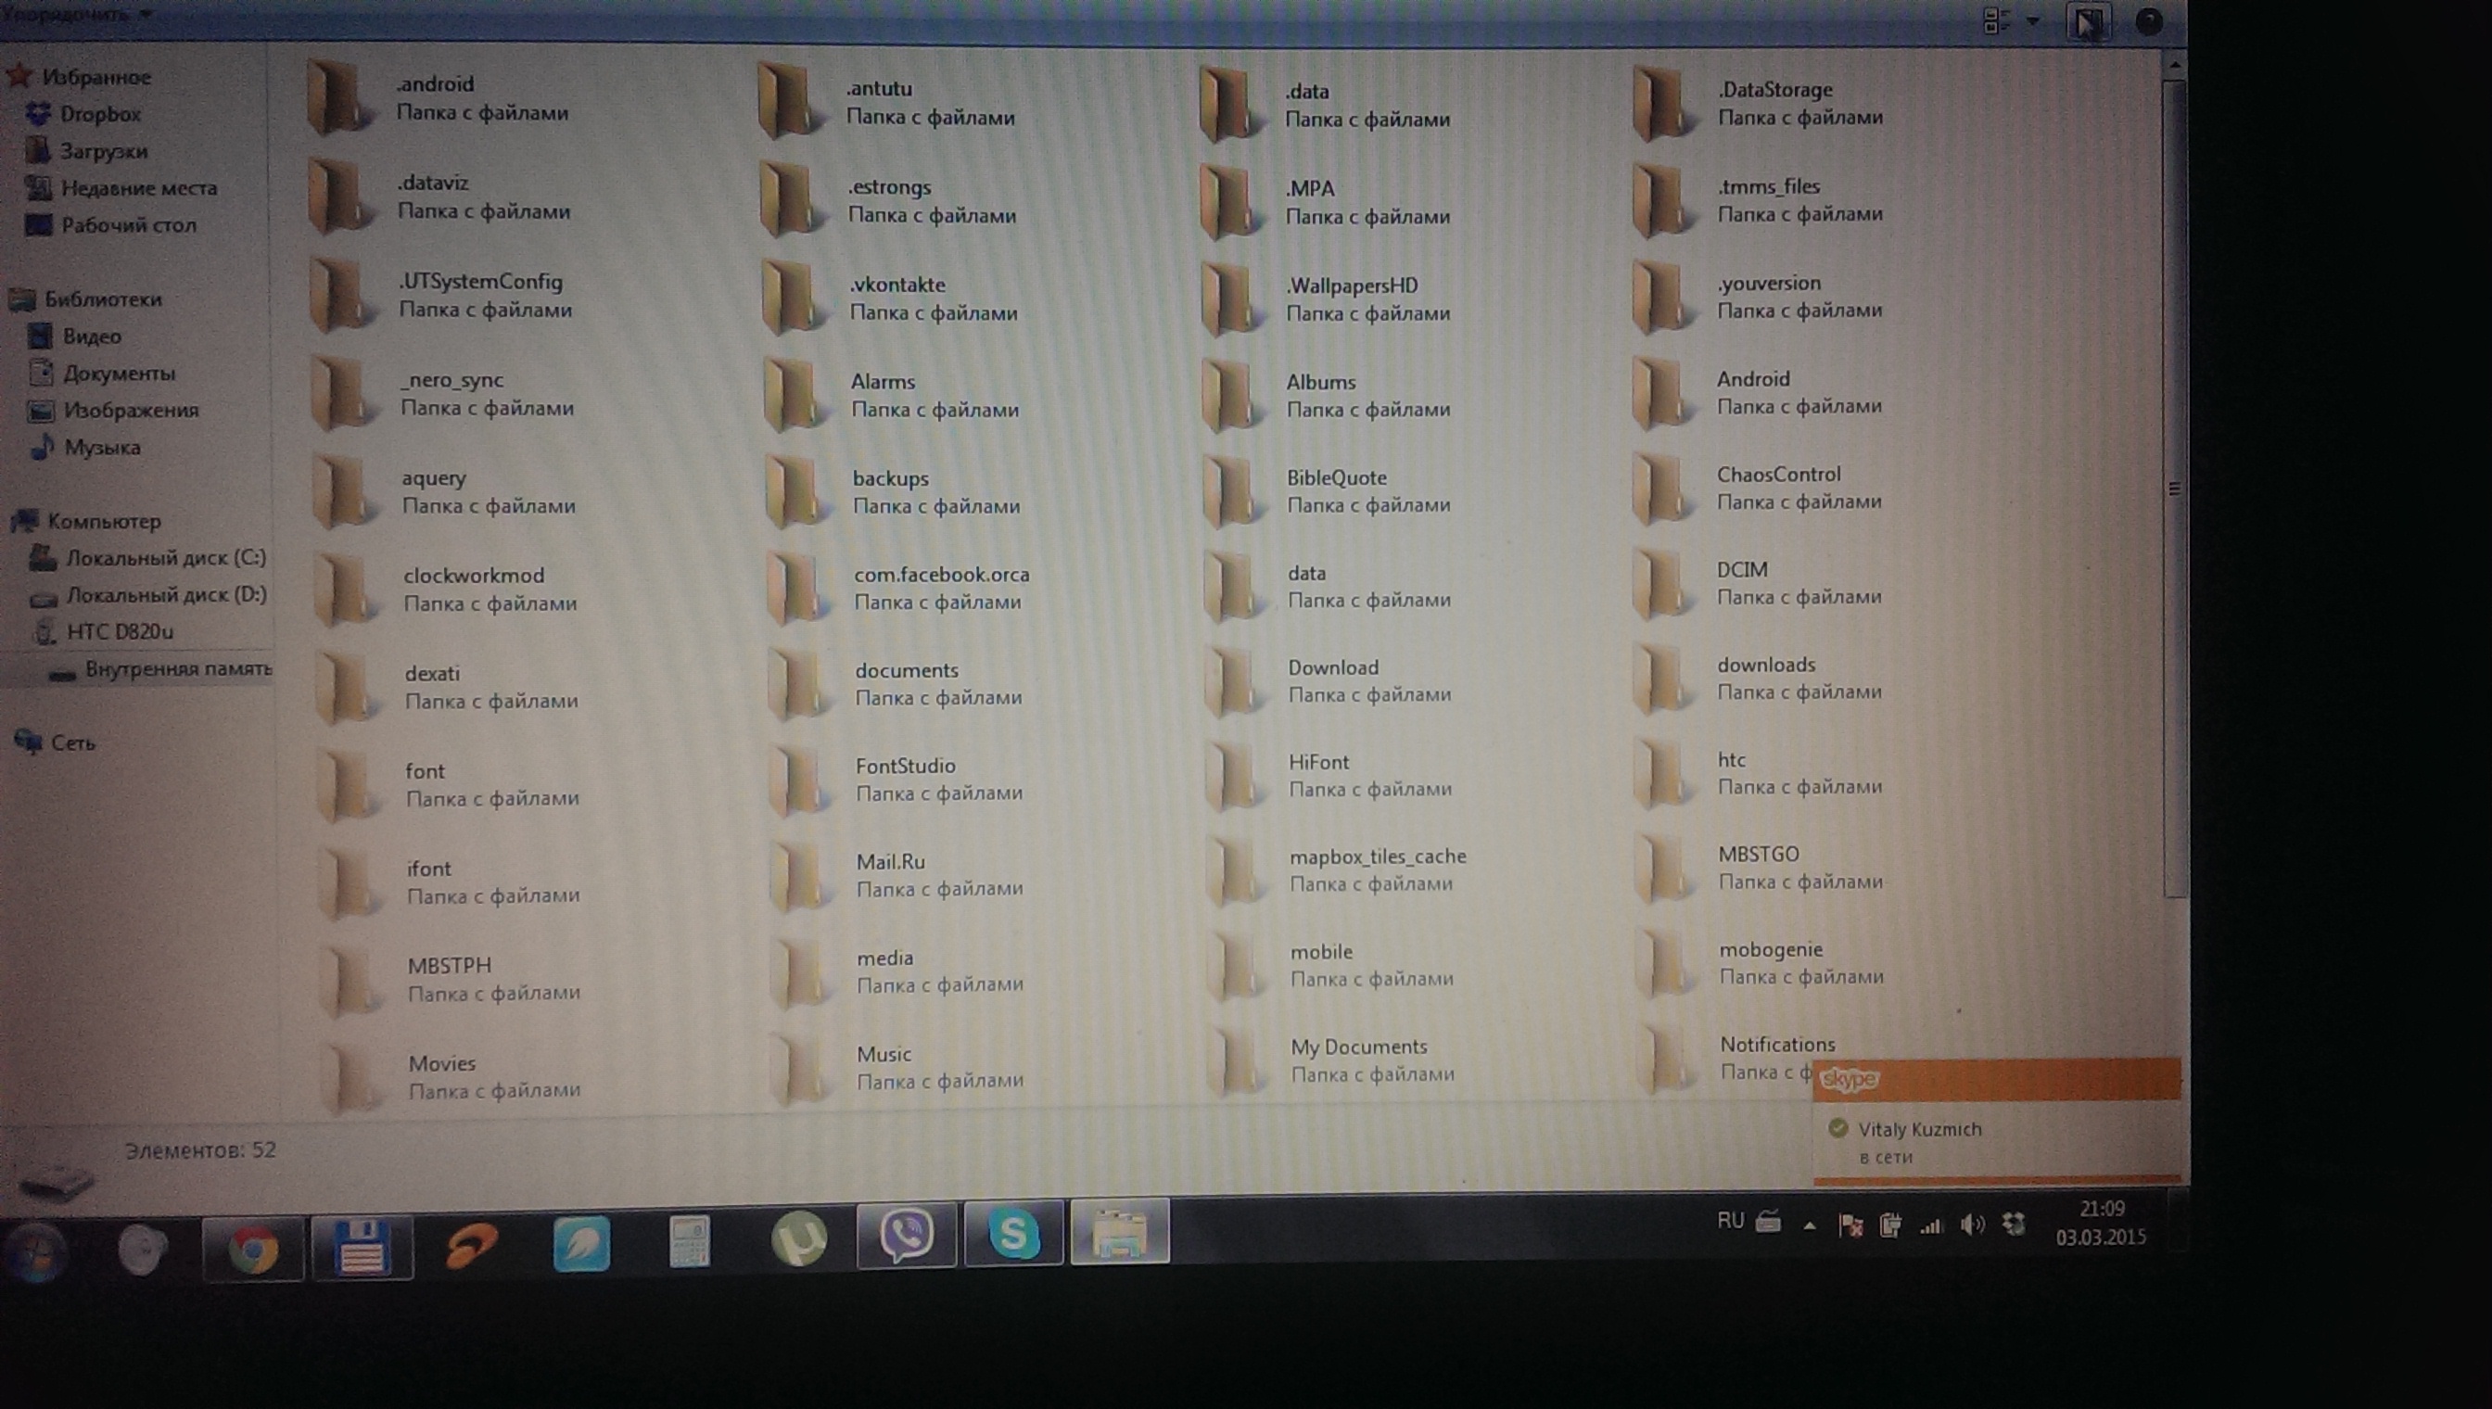This screenshot has height=1409, width=2492.
Task: Switch to Viber in the taskbar
Action: pyautogui.click(x=906, y=1234)
